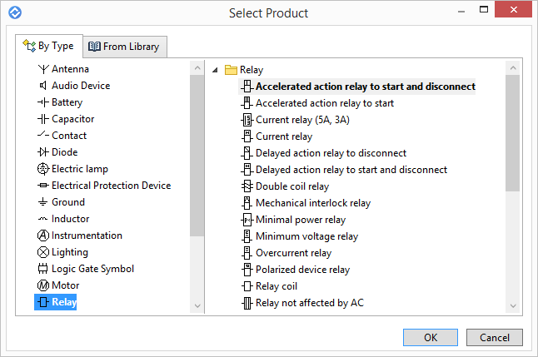Collapse the Relay tree node
Viewport: 538px width, 357px height.
point(216,71)
